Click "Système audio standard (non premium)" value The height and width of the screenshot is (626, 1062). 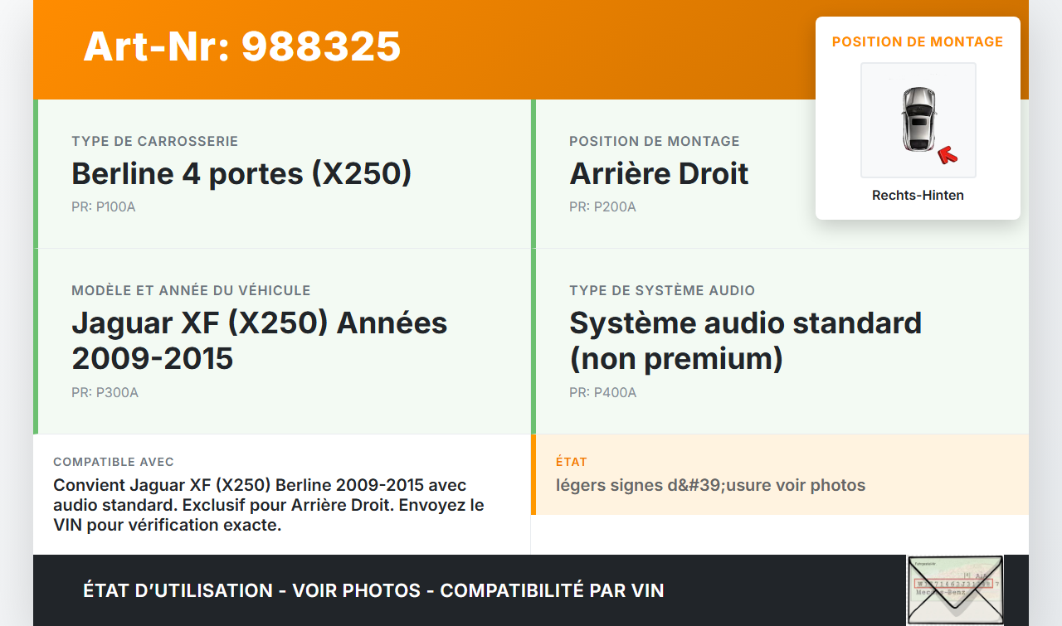point(745,340)
